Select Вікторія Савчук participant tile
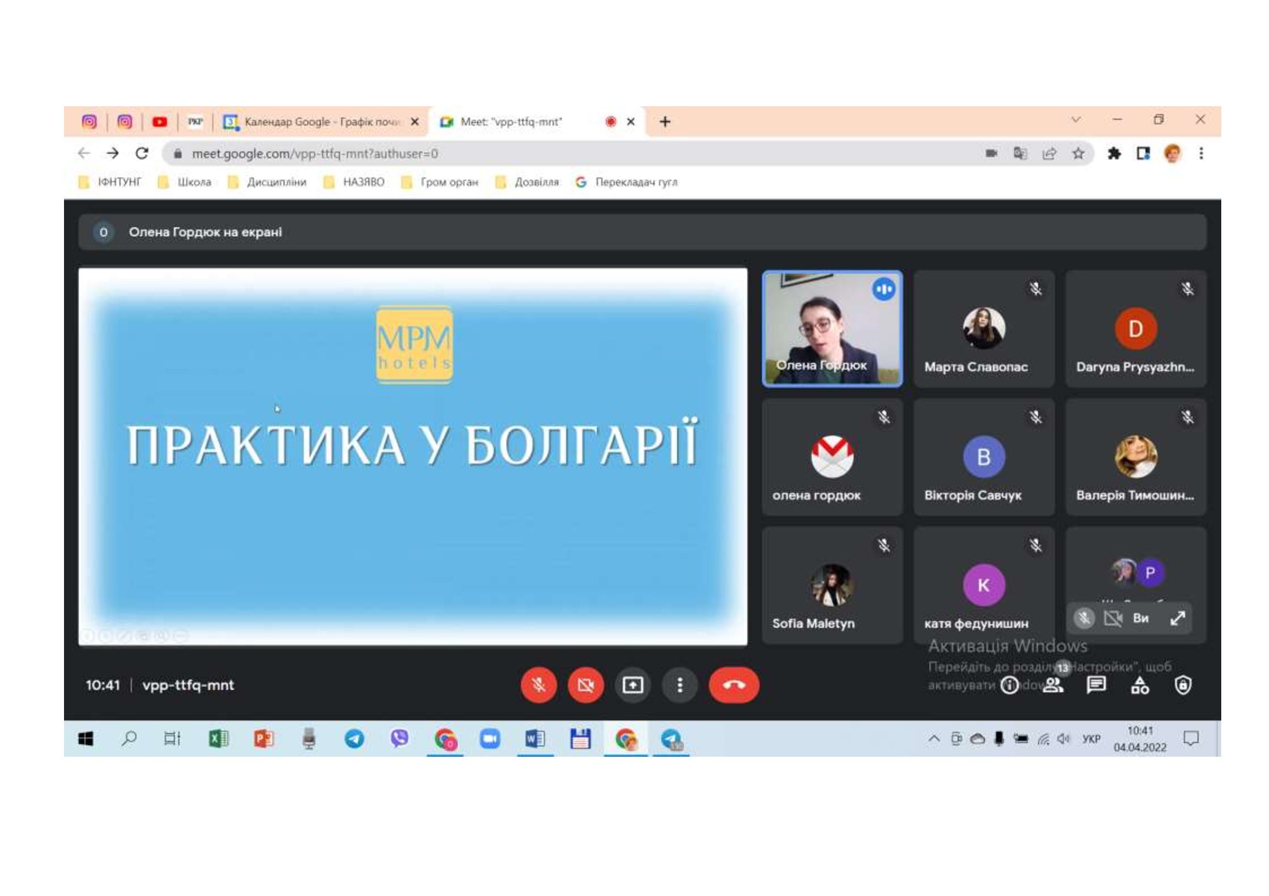Viewport: 1269px width, 896px height. (x=984, y=457)
